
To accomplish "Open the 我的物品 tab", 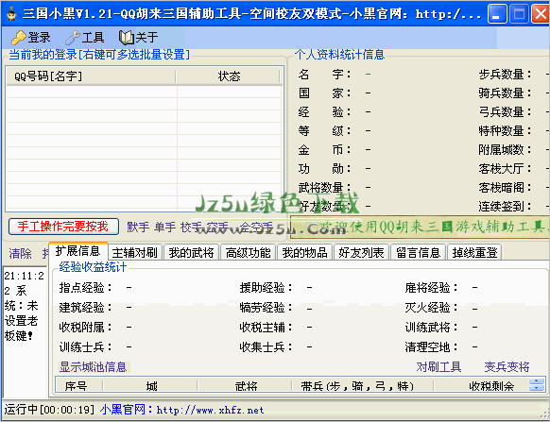I will click(304, 252).
